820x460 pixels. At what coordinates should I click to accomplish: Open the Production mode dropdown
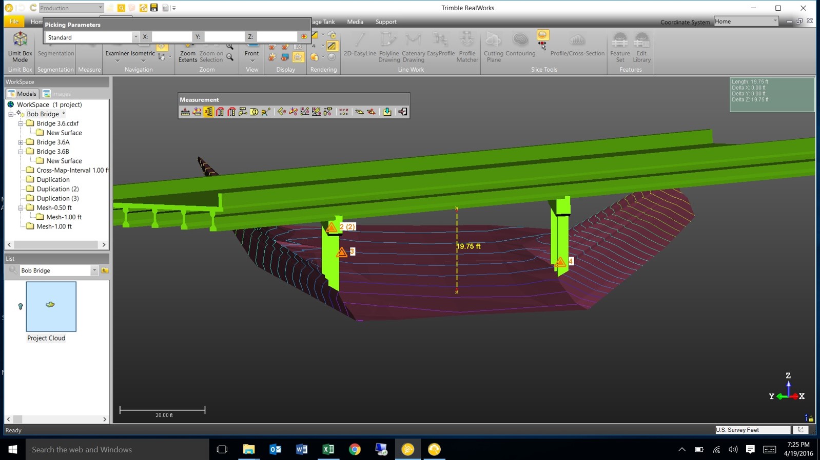click(100, 8)
